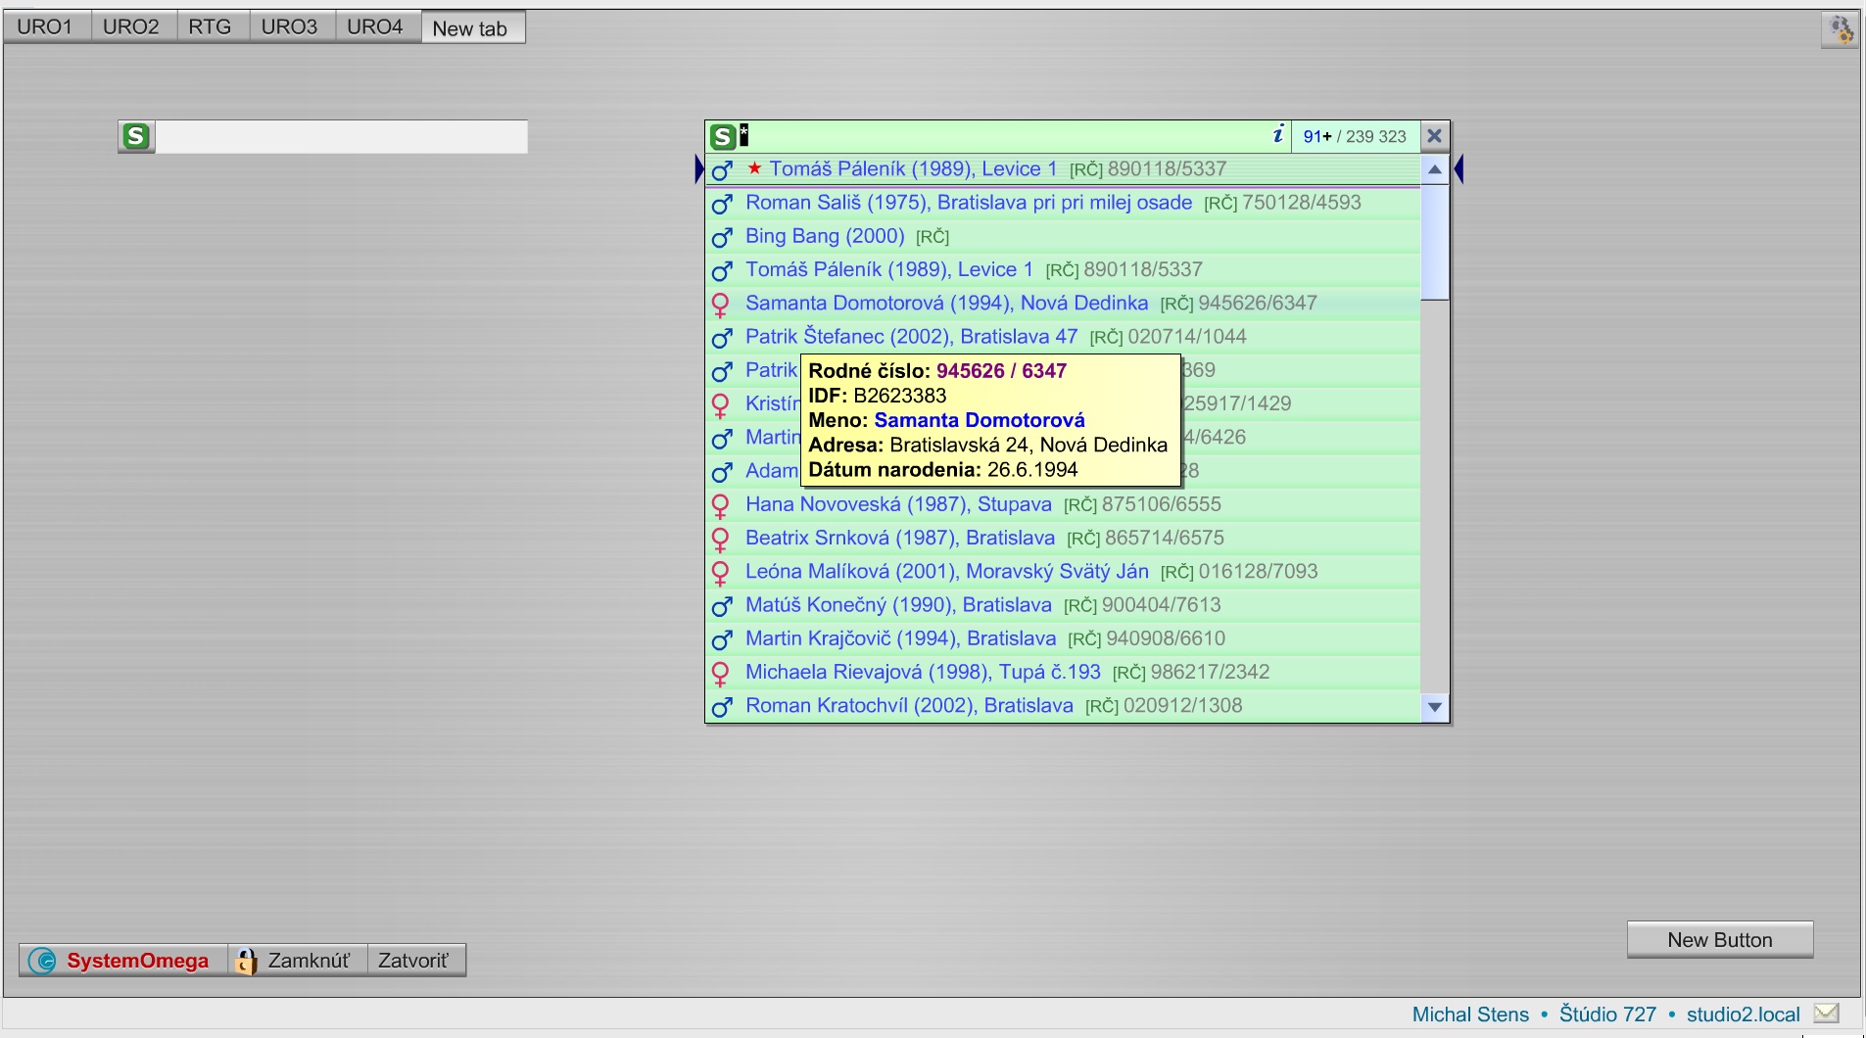Open the Samanta Domotorová link in the tooltip
The width and height of the screenshot is (1866, 1038).
[980, 420]
